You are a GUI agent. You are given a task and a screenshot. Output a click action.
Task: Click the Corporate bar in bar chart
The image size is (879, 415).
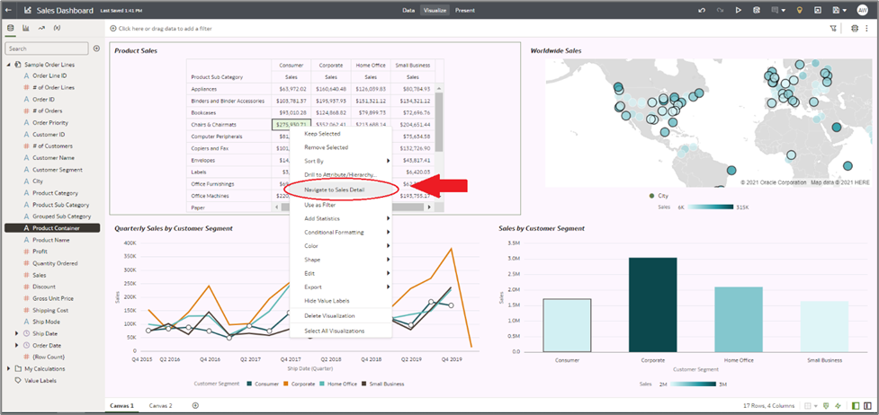coord(652,305)
